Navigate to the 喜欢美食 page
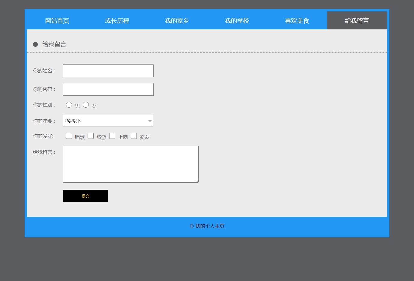Viewport: 414px width, 281px height. pos(297,21)
